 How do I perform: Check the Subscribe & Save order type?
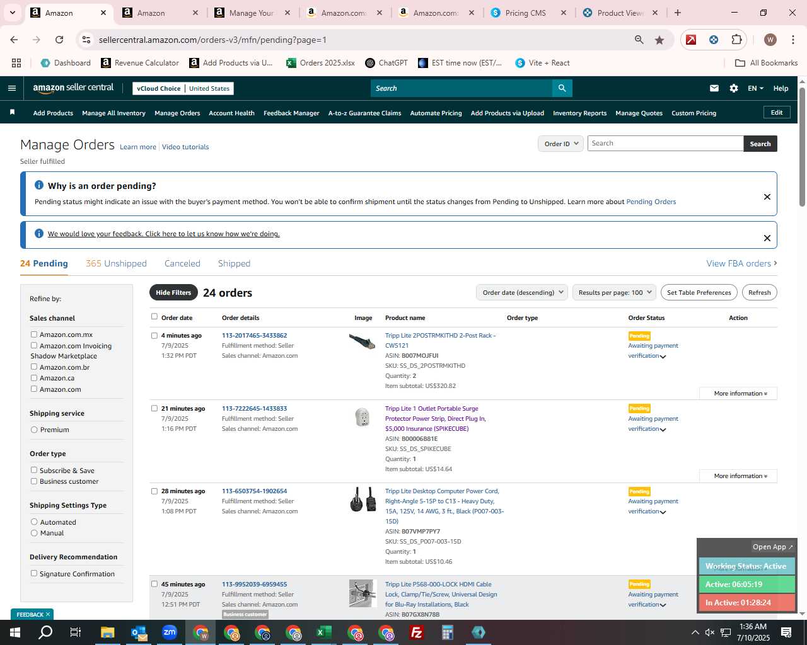(34, 470)
